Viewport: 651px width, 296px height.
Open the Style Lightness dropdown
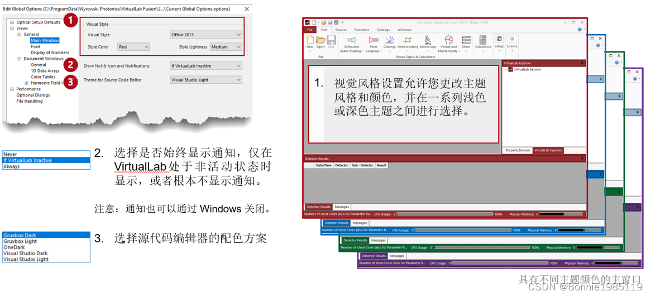(226, 47)
